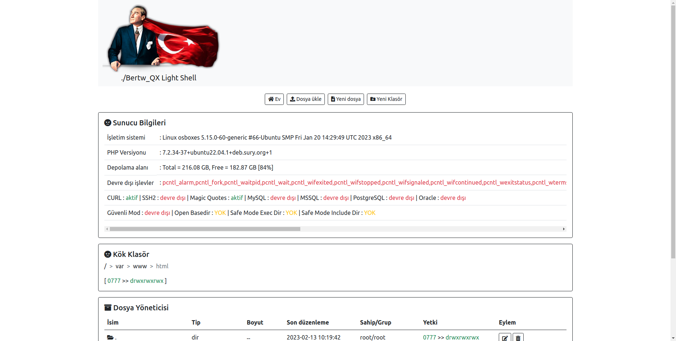This screenshot has width=676, height=341.
Task: Click the right arrow of the info scrollbar
Action: (564, 229)
